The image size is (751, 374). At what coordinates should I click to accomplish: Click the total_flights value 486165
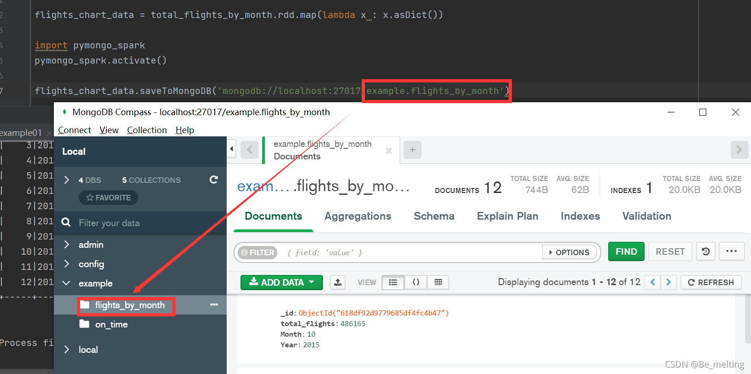click(x=353, y=324)
